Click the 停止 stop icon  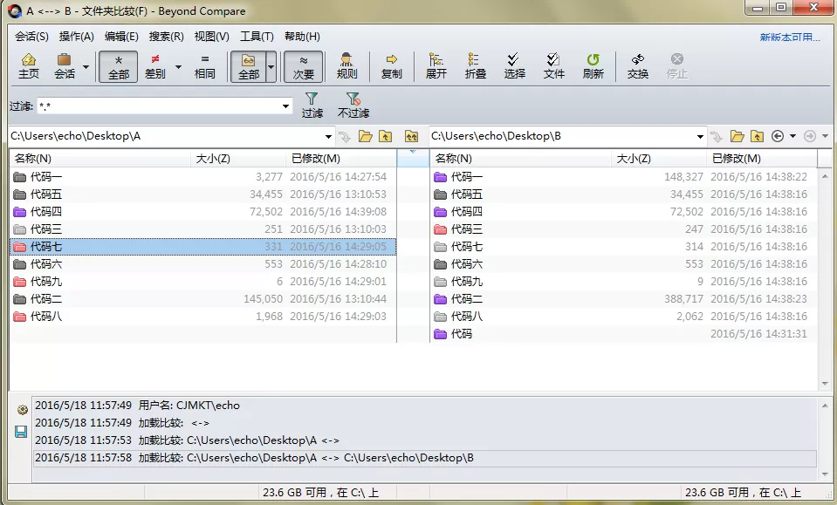coord(677,66)
